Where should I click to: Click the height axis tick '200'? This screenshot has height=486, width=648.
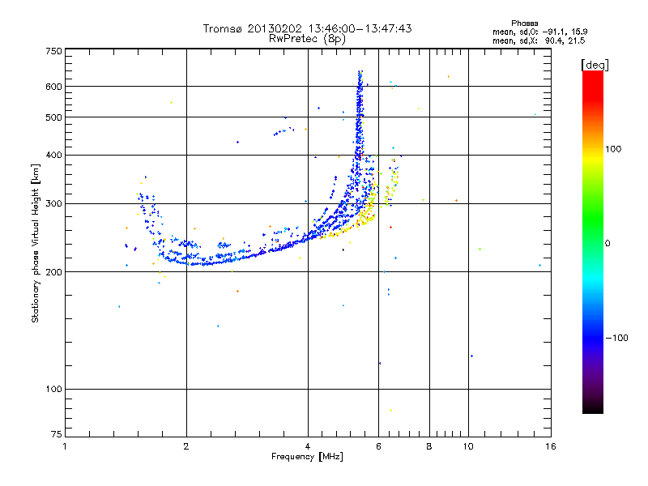click(x=53, y=272)
